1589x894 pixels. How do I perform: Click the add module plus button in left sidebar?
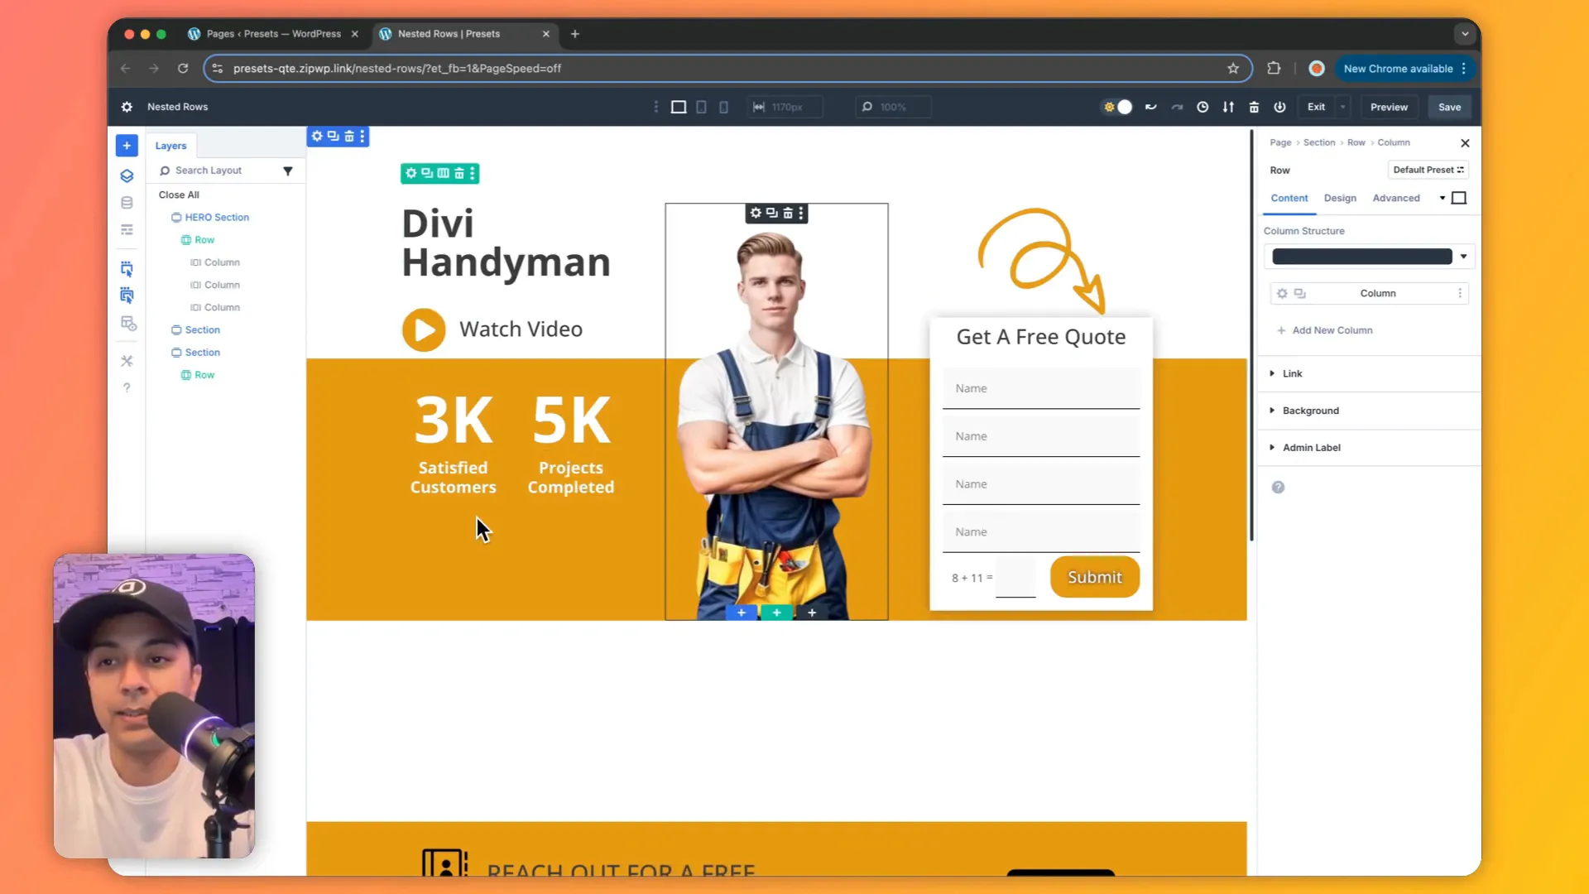(127, 146)
